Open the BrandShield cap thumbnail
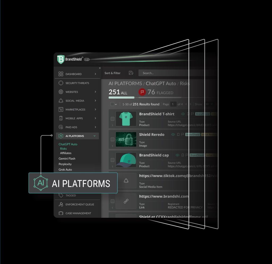272x264 pixels. coord(126,160)
